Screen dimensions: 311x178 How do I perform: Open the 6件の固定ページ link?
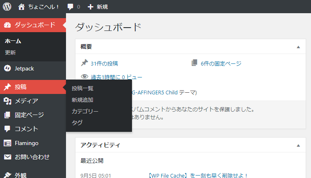[x=221, y=63]
